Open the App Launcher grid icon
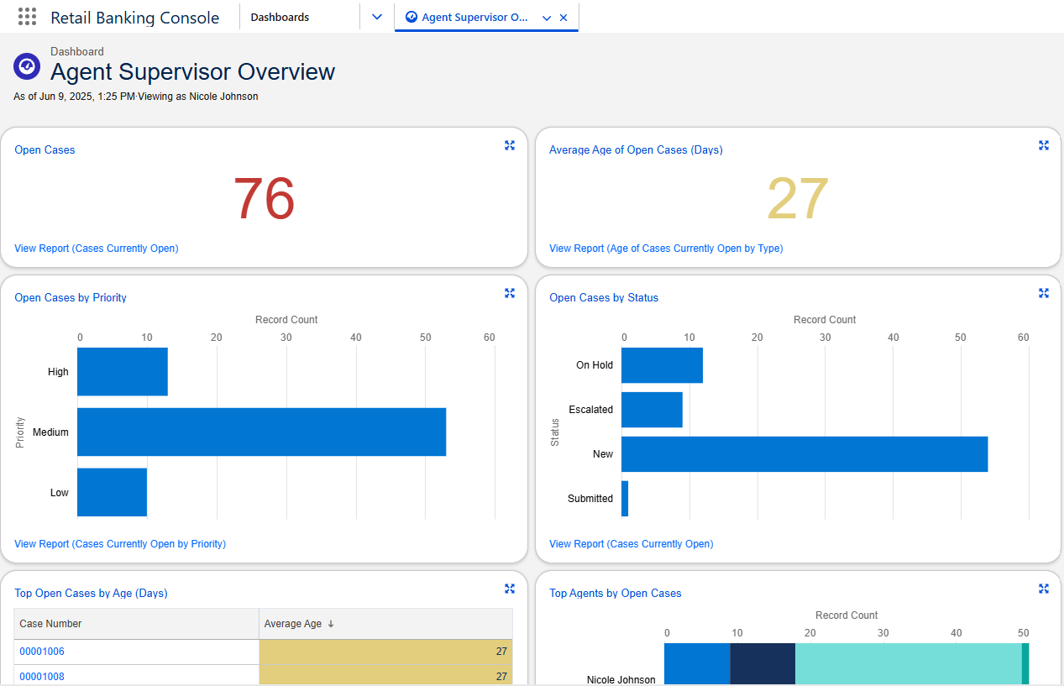Viewport: 1064px width, 686px height. point(27,17)
